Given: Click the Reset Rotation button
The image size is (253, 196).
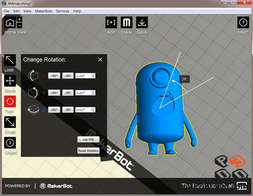Looking at the screenshot, I should pos(89,151).
